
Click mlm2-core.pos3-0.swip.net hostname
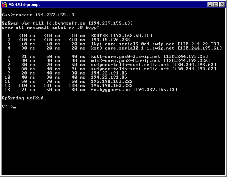point(126,61)
